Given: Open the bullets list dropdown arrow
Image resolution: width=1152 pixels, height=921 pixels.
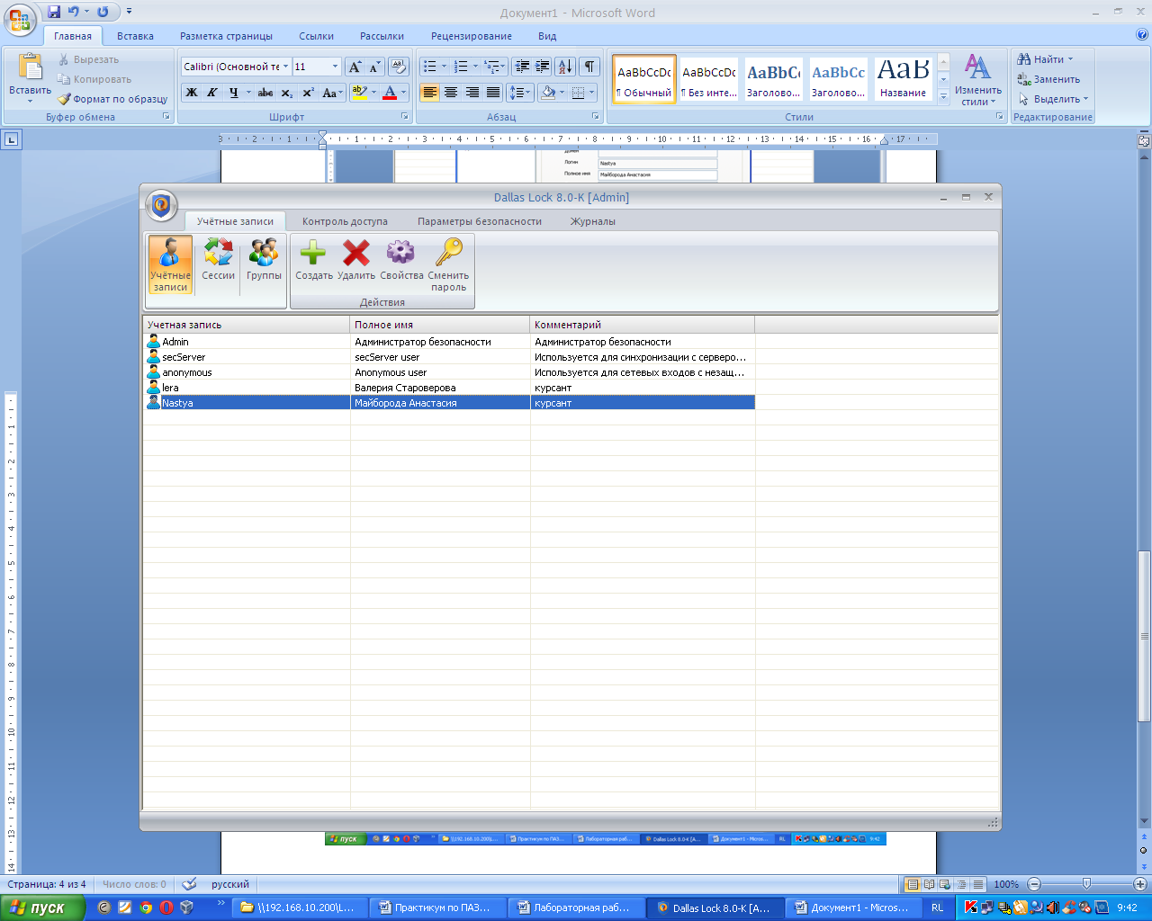Looking at the screenshot, I should [445, 67].
